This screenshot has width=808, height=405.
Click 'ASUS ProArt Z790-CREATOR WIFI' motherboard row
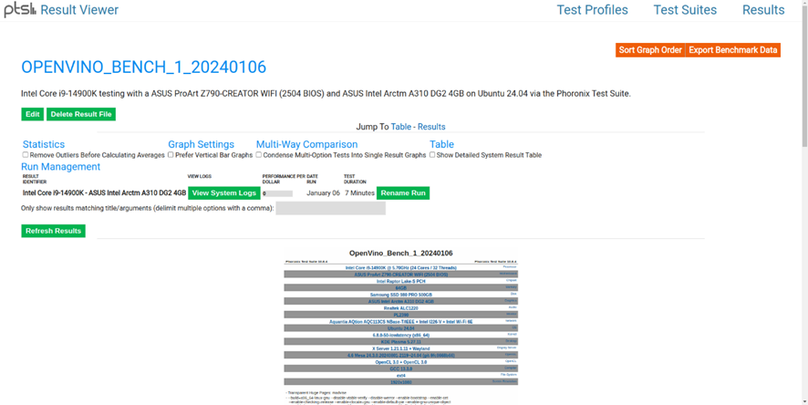(x=401, y=275)
